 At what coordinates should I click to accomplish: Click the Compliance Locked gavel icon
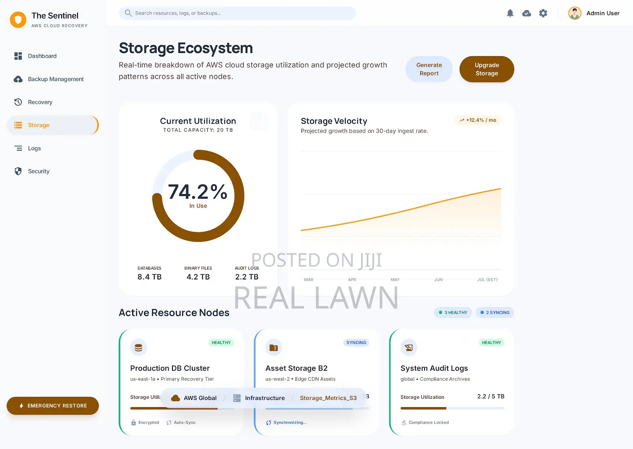coord(404,423)
